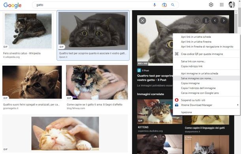Click the 800 × 440 size label
This screenshot has height=154, width=241.
[143, 63]
